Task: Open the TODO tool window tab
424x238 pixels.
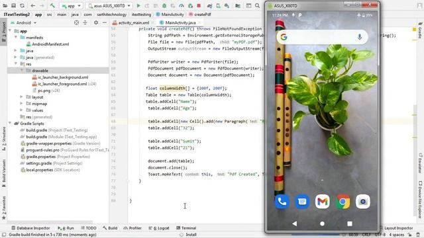Action: tap(89, 228)
